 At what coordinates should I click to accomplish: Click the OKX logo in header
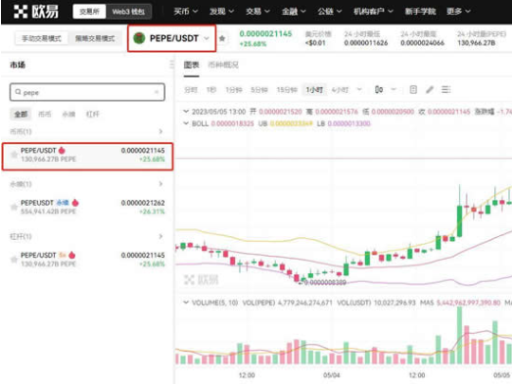point(35,12)
